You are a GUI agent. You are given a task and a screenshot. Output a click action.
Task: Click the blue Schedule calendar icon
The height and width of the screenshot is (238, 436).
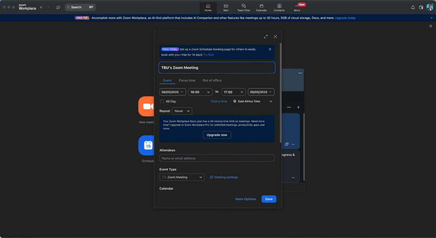click(146, 145)
